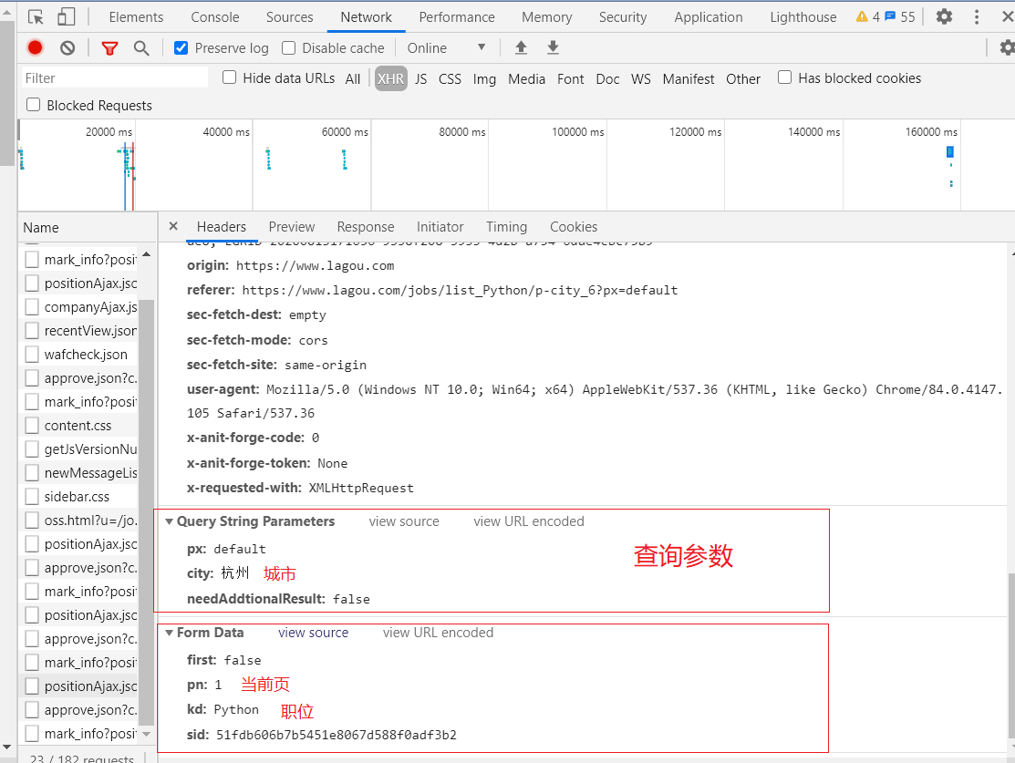
Task: Switch to the Console tab
Action: 215,16
